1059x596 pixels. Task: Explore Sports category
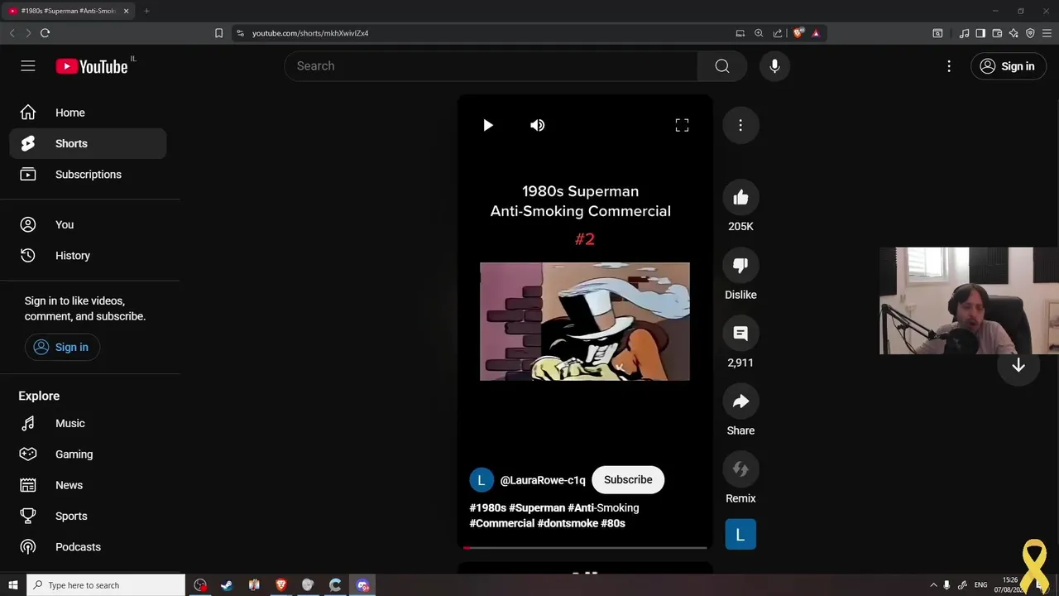89,516
